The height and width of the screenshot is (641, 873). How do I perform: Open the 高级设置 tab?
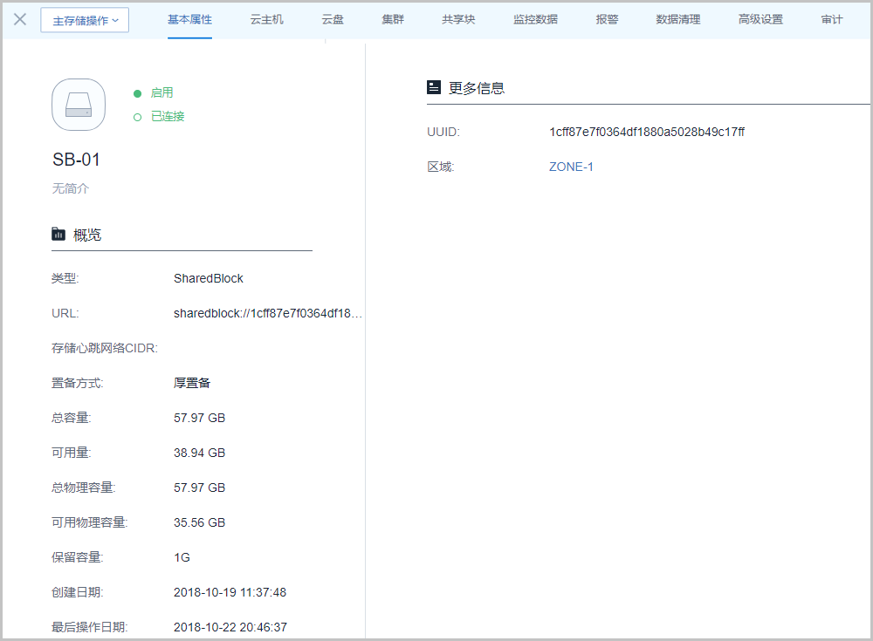[x=760, y=19]
